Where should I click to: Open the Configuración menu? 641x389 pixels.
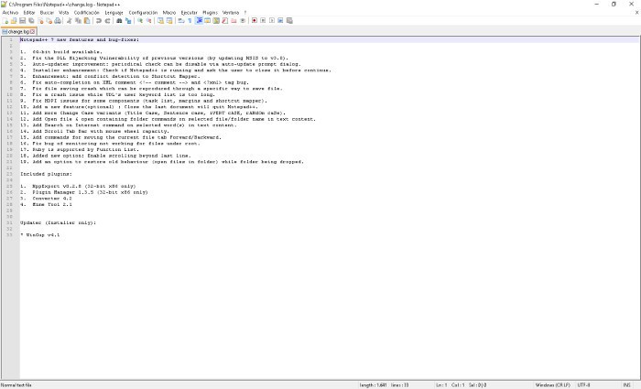(x=143, y=13)
